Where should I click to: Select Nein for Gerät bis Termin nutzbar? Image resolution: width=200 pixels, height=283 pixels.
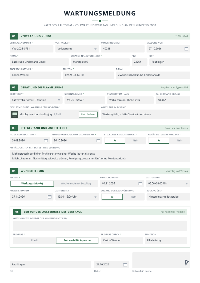pos(180,141)
